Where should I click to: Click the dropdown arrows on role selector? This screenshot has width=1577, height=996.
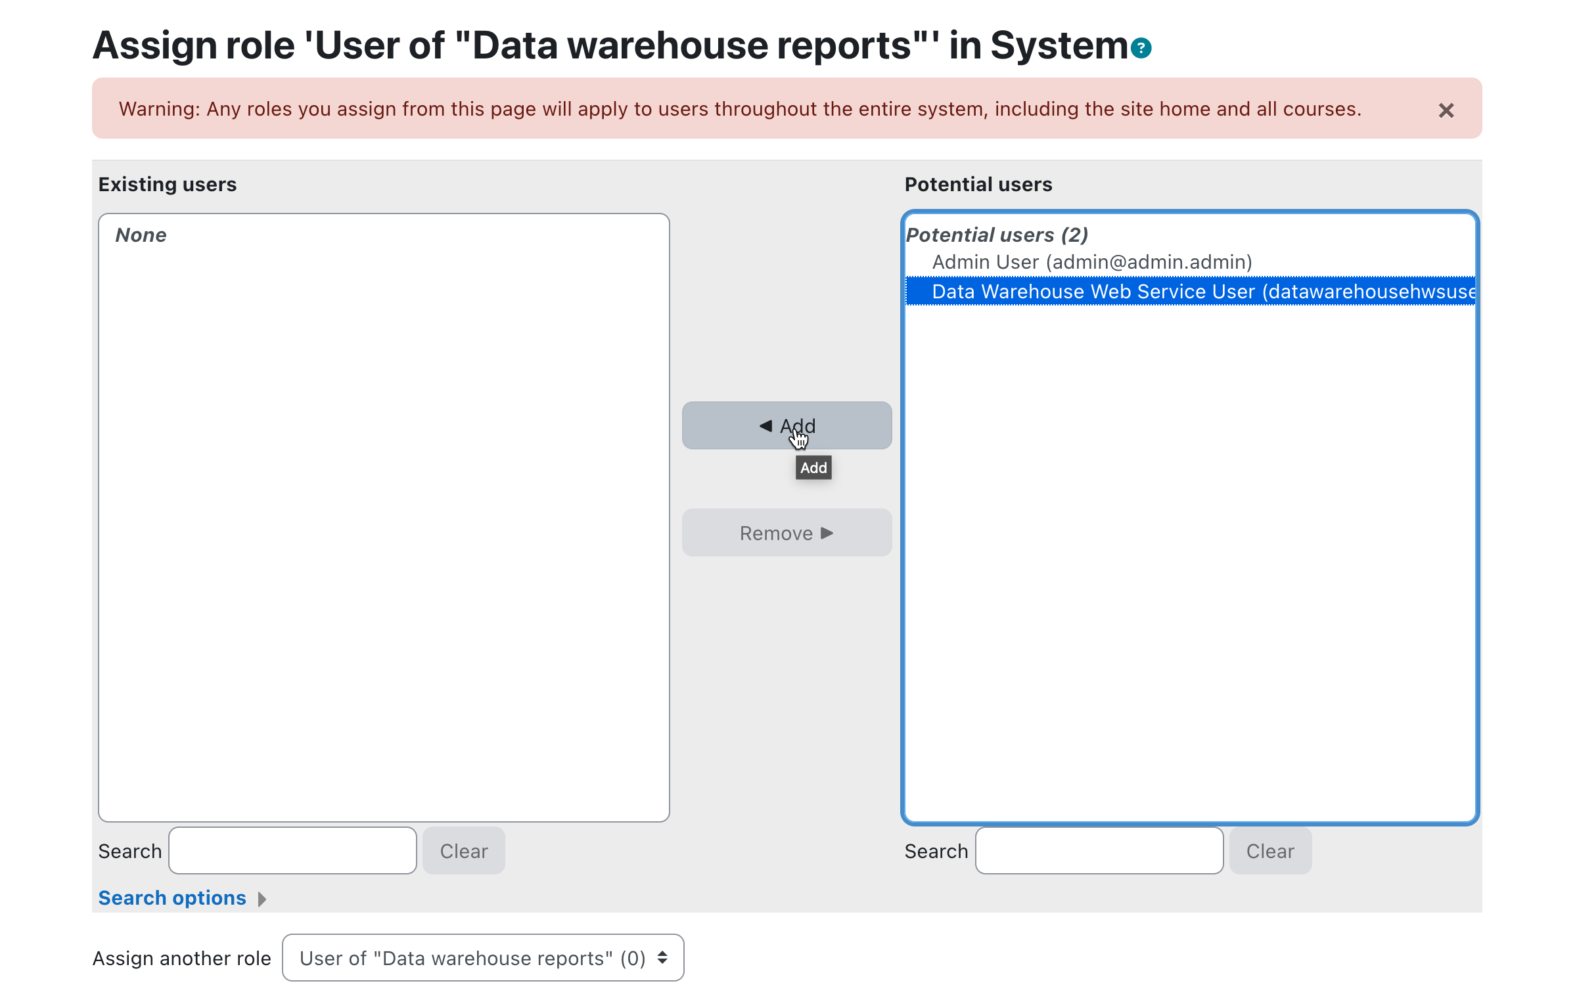[662, 958]
